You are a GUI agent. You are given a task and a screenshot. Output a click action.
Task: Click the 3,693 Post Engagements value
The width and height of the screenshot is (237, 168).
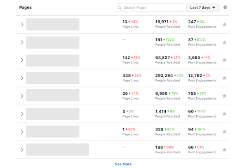(194, 57)
